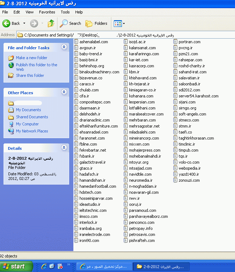
Task: Collapse the File and Folder Tasks panel
Action: [64, 47]
